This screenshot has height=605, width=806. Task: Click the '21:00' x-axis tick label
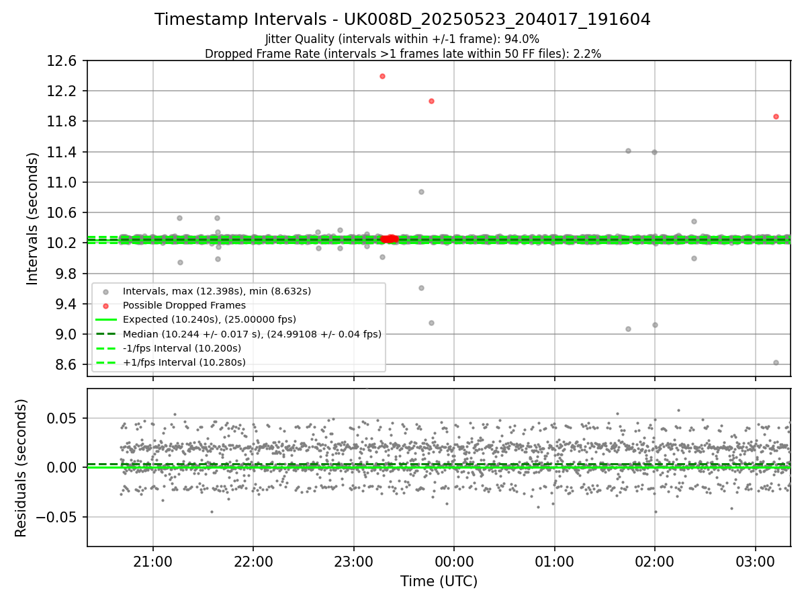coord(152,561)
